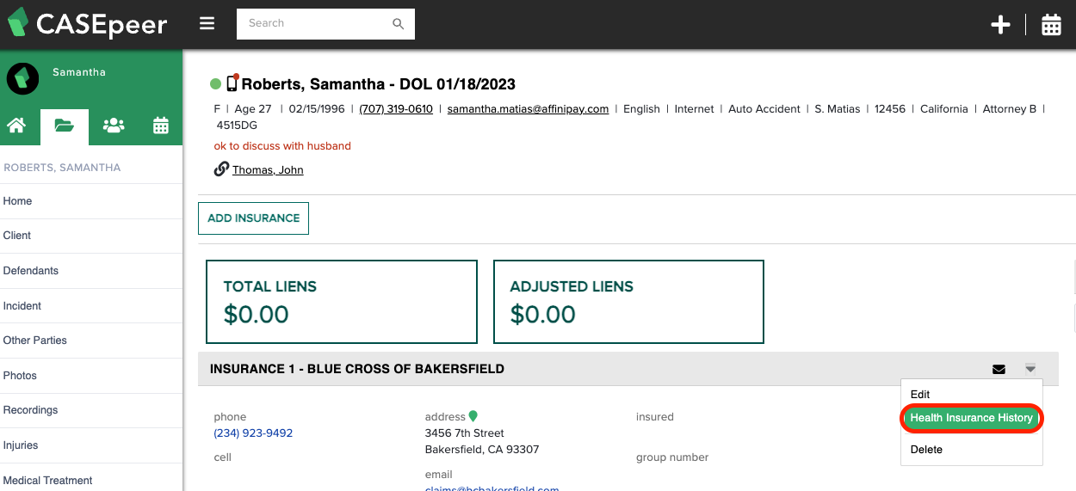Click the CASEpeer logo
This screenshot has width=1076, height=491.
pyautogui.click(x=87, y=24)
